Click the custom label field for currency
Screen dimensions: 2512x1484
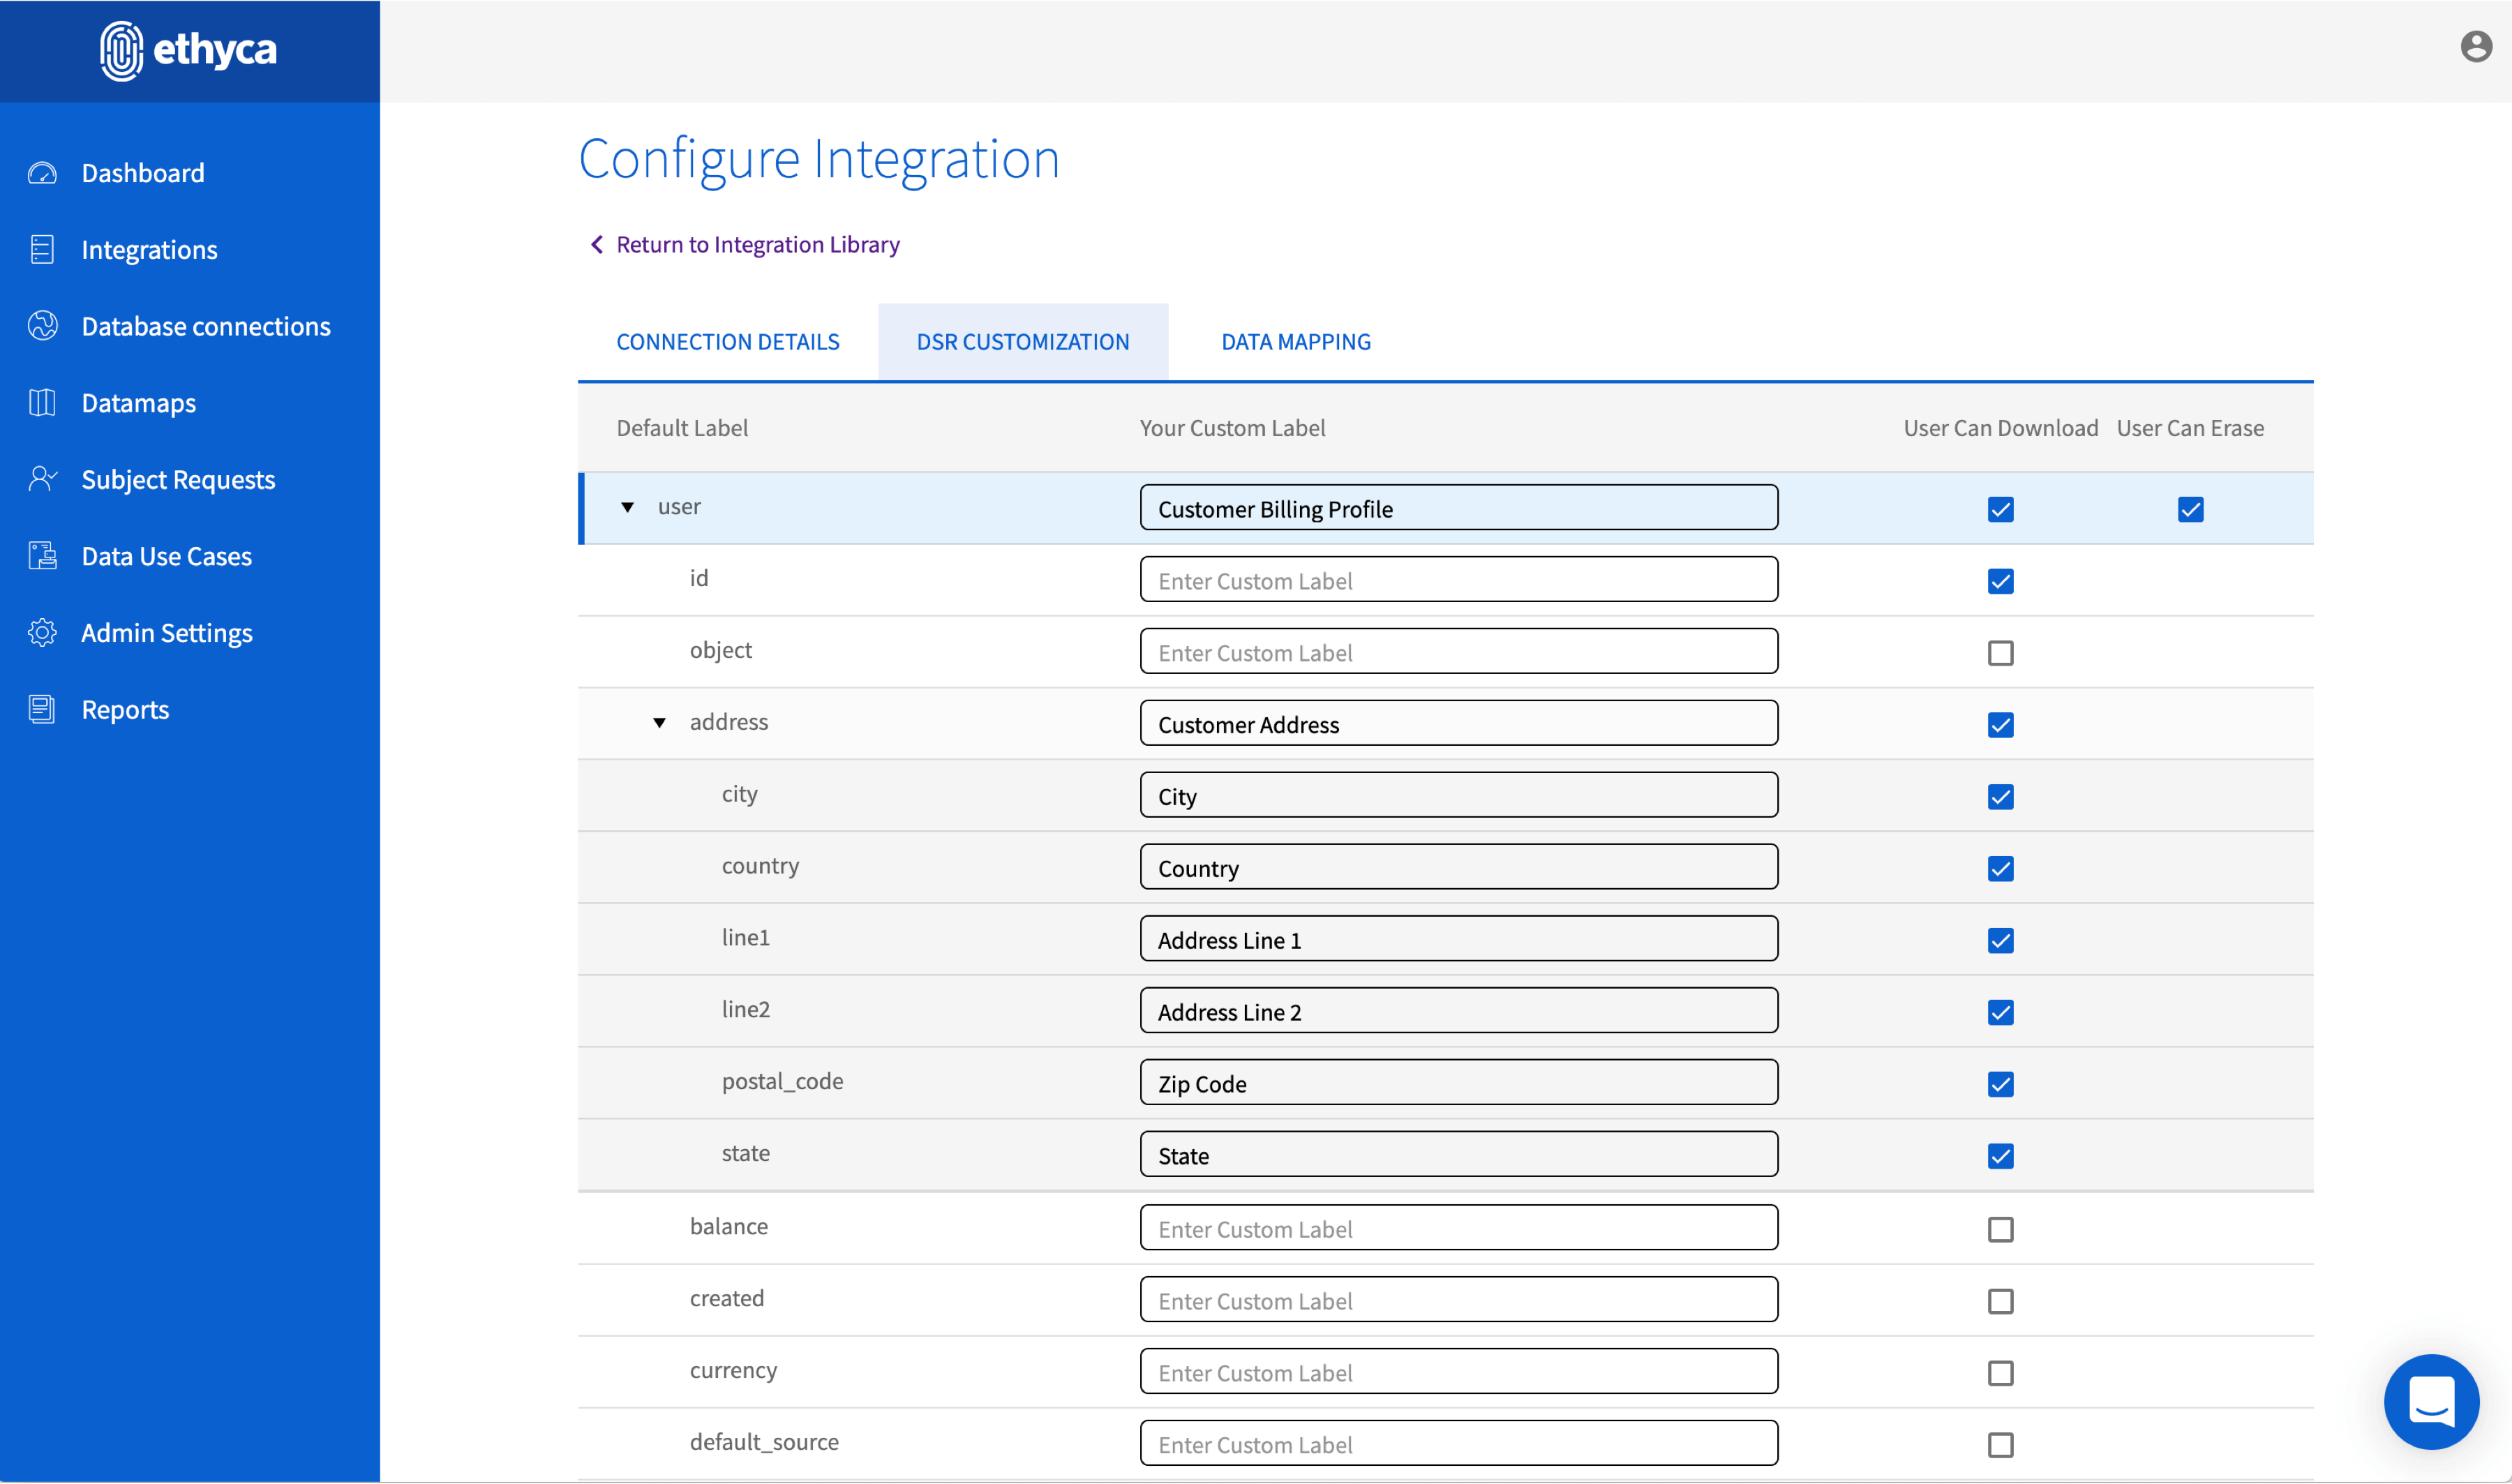coord(1458,1372)
